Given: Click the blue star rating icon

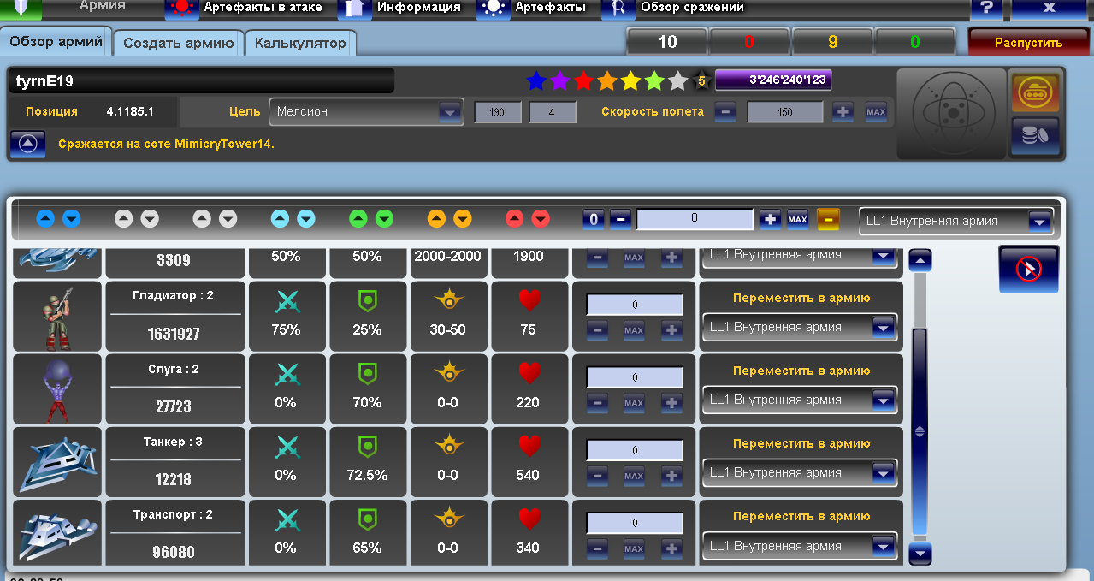Looking at the screenshot, I should [x=536, y=81].
